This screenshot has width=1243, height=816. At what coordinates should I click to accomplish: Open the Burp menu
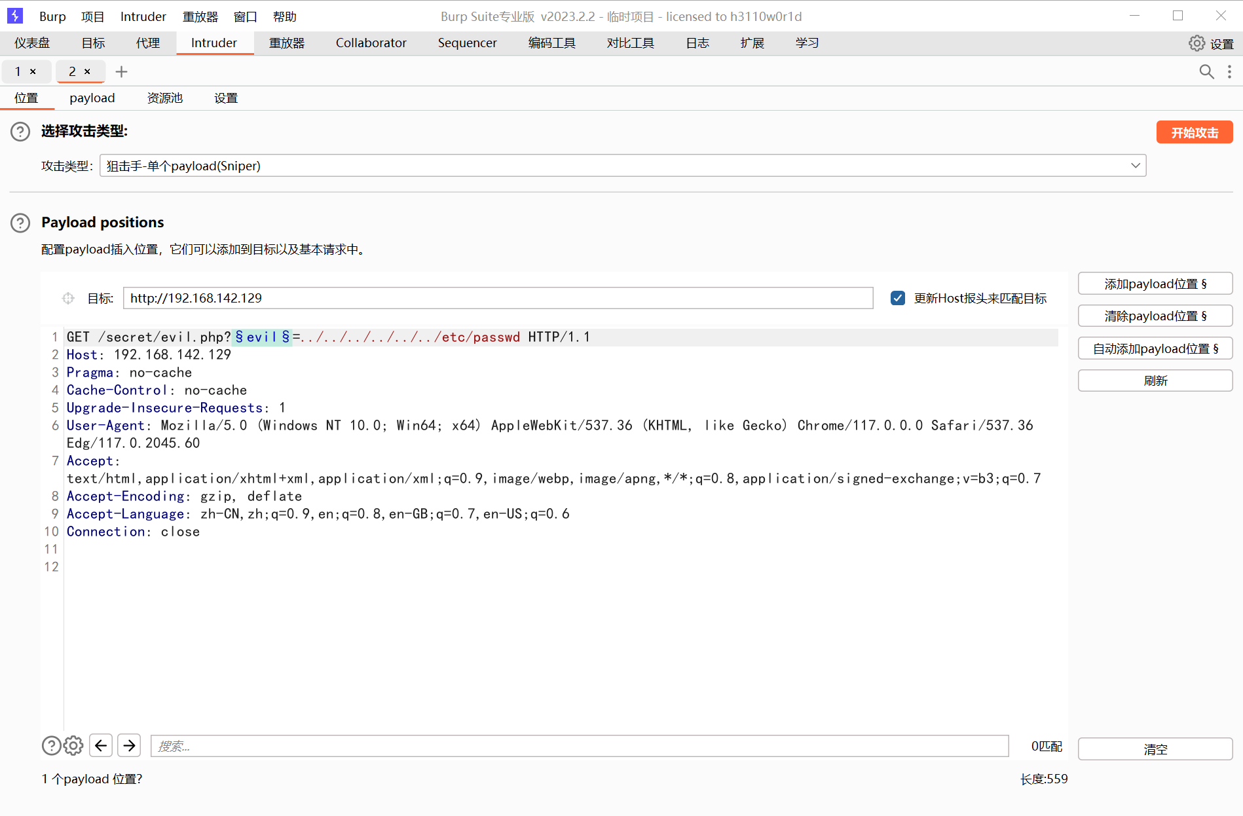coord(52,16)
